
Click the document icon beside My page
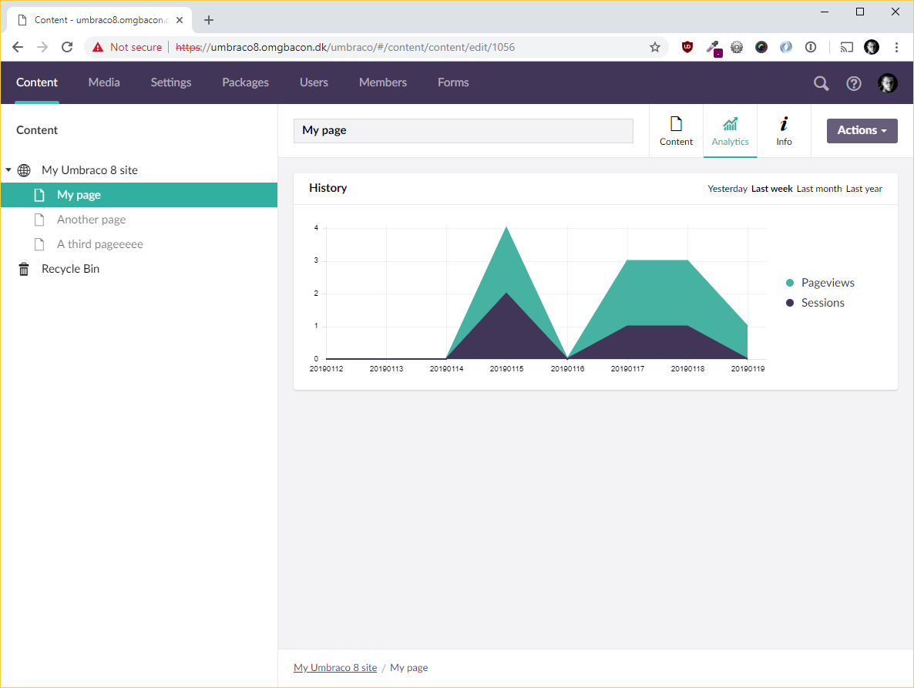(x=39, y=195)
